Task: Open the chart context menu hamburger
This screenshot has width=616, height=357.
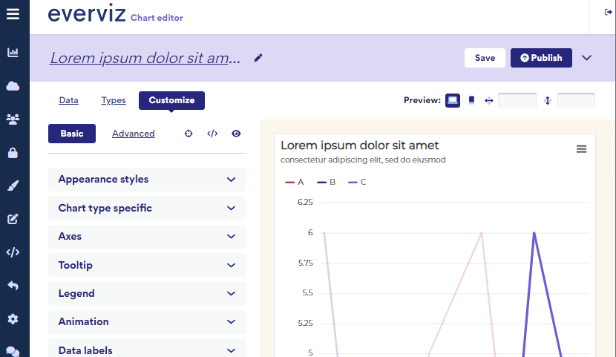Action: pos(581,149)
